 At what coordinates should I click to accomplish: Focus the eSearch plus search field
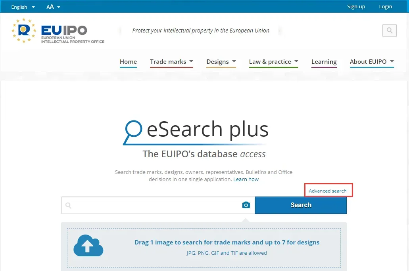coord(158,205)
